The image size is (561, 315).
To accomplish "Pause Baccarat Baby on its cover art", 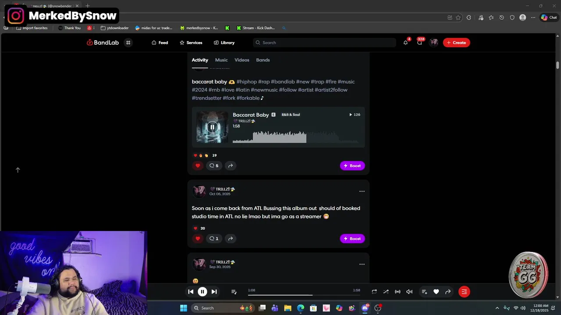I will coord(212,127).
